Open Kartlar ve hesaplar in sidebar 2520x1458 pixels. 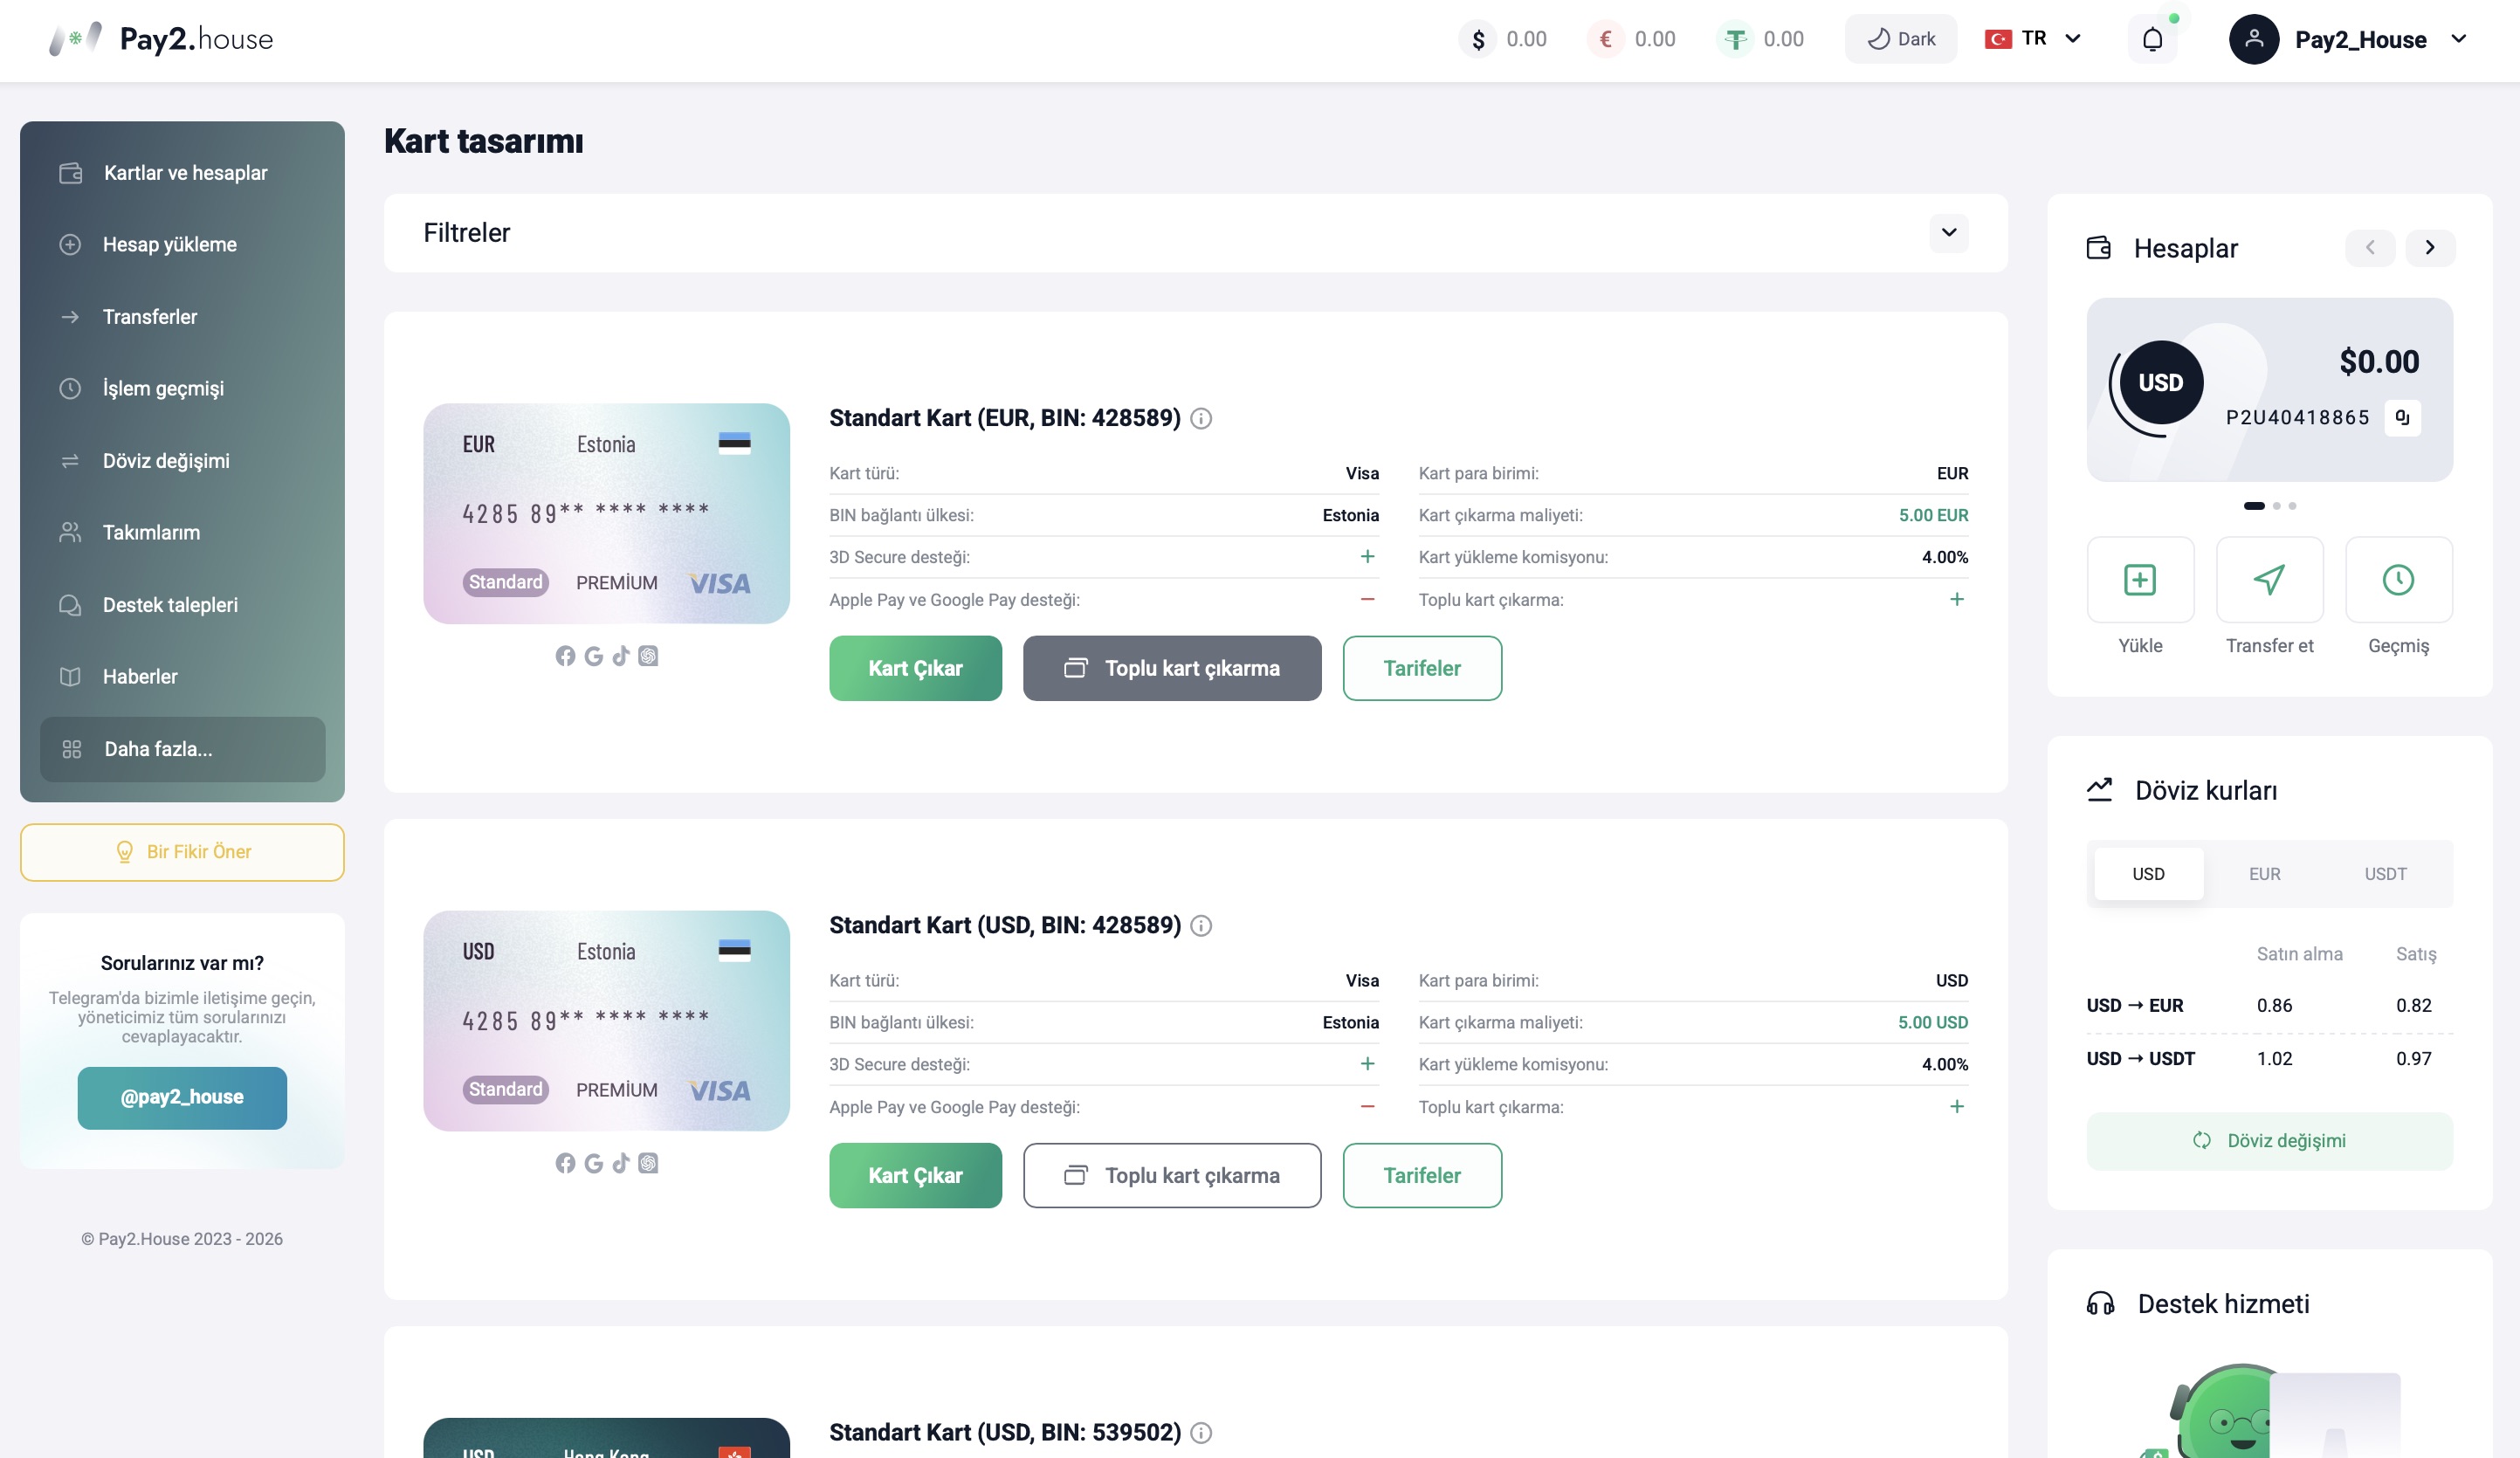pyautogui.click(x=182, y=173)
